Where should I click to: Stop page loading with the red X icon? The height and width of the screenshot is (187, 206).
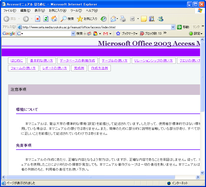tap(38, 19)
